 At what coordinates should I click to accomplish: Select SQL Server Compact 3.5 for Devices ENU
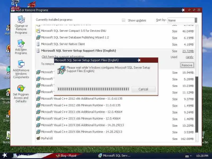click(x=115, y=31)
